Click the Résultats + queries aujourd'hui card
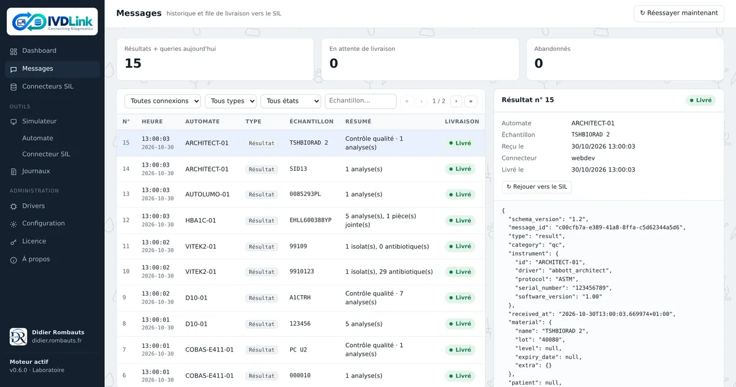 [x=215, y=59]
